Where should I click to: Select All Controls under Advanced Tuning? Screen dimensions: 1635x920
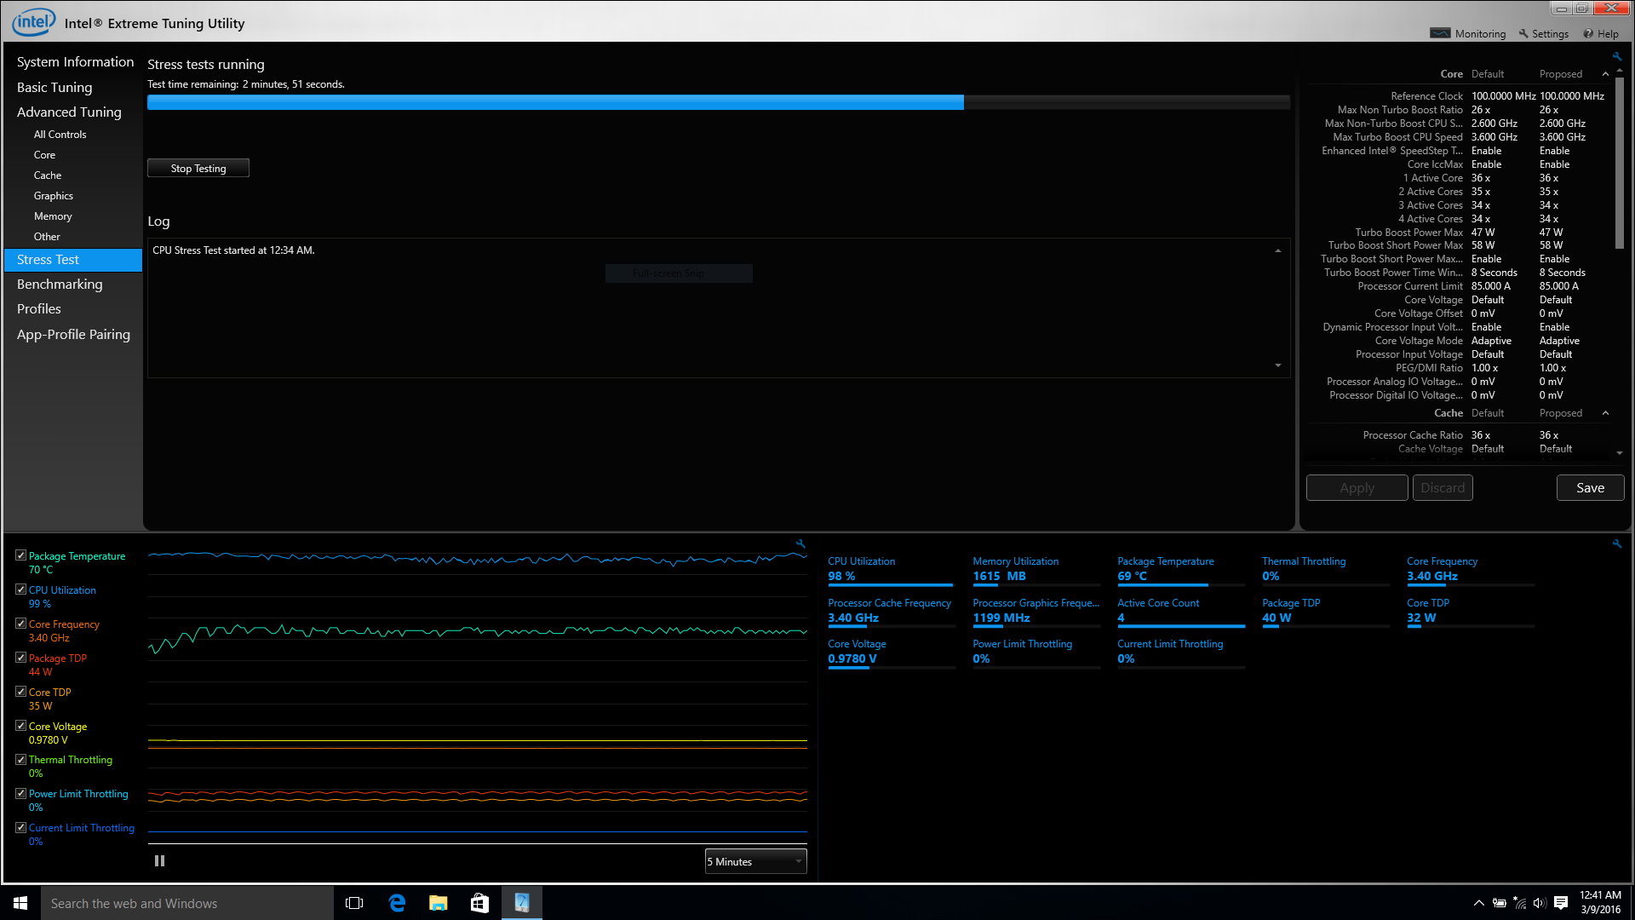click(60, 135)
